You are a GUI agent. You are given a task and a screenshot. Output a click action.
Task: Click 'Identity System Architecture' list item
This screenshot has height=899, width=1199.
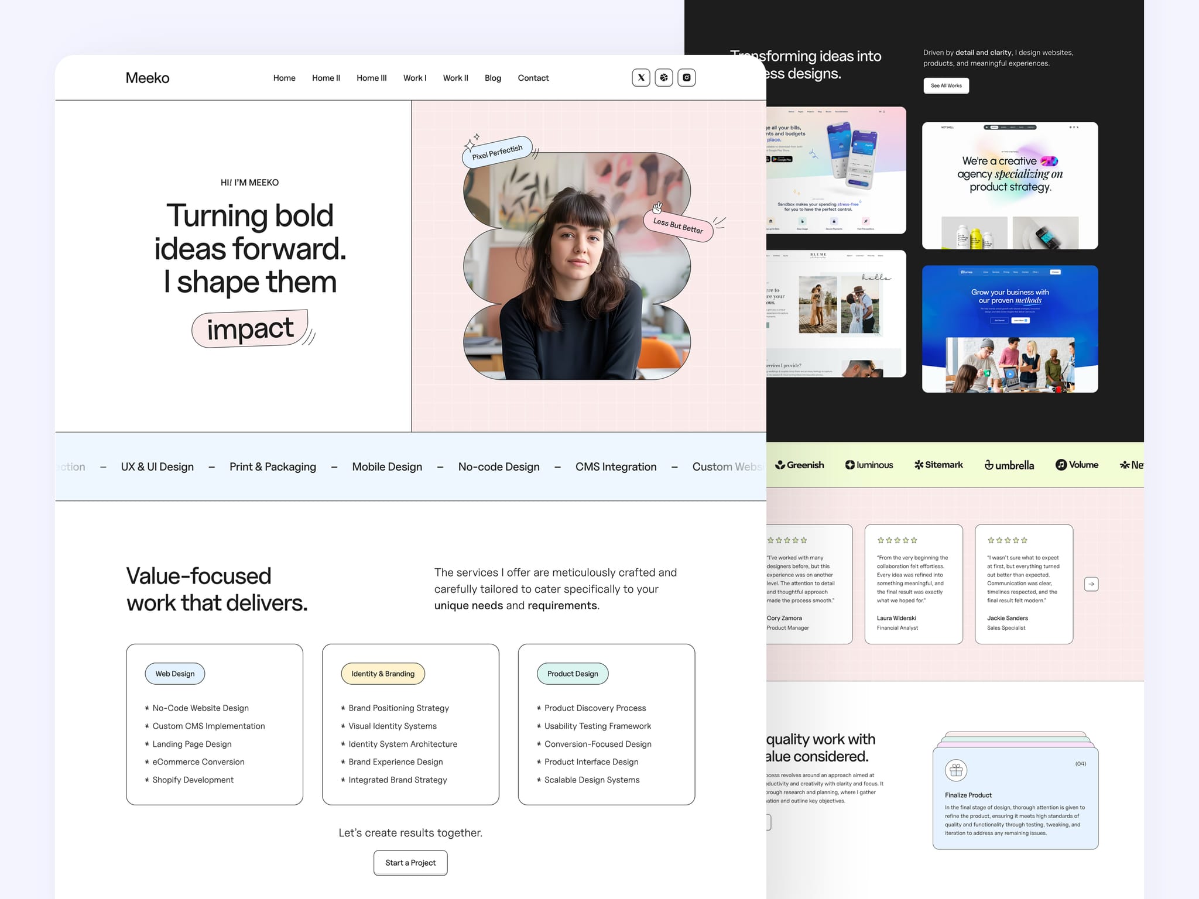(403, 744)
